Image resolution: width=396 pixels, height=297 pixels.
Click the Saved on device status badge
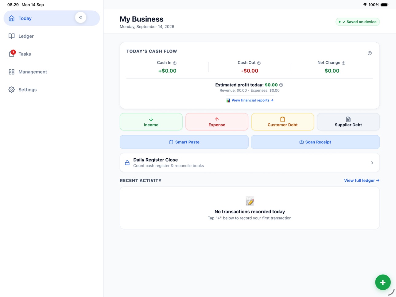tap(358, 22)
